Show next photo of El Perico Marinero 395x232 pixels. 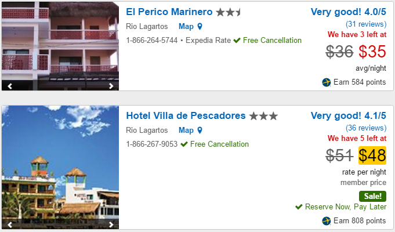[111, 86]
